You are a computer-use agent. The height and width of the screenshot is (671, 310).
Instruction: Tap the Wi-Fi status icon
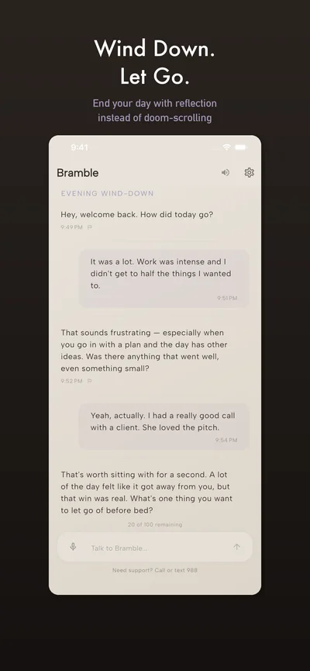(226, 147)
